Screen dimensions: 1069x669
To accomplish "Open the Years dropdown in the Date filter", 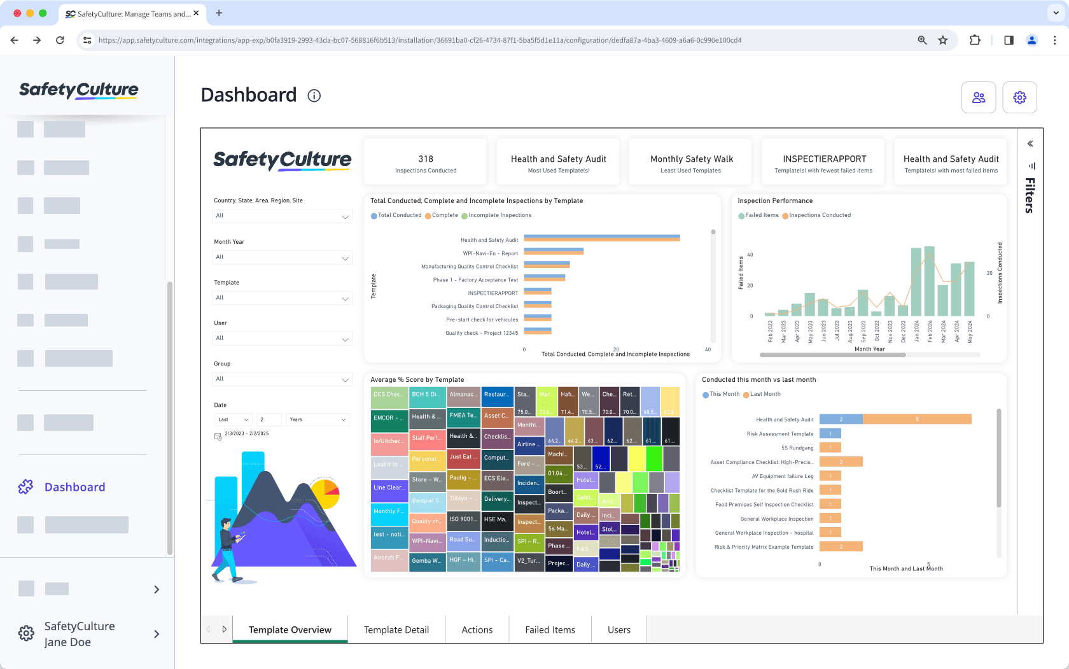I will pyautogui.click(x=317, y=419).
